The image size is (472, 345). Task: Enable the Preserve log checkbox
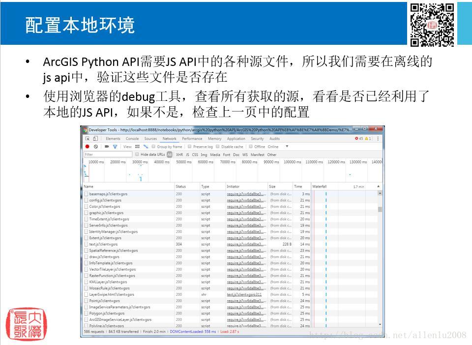coord(190,147)
